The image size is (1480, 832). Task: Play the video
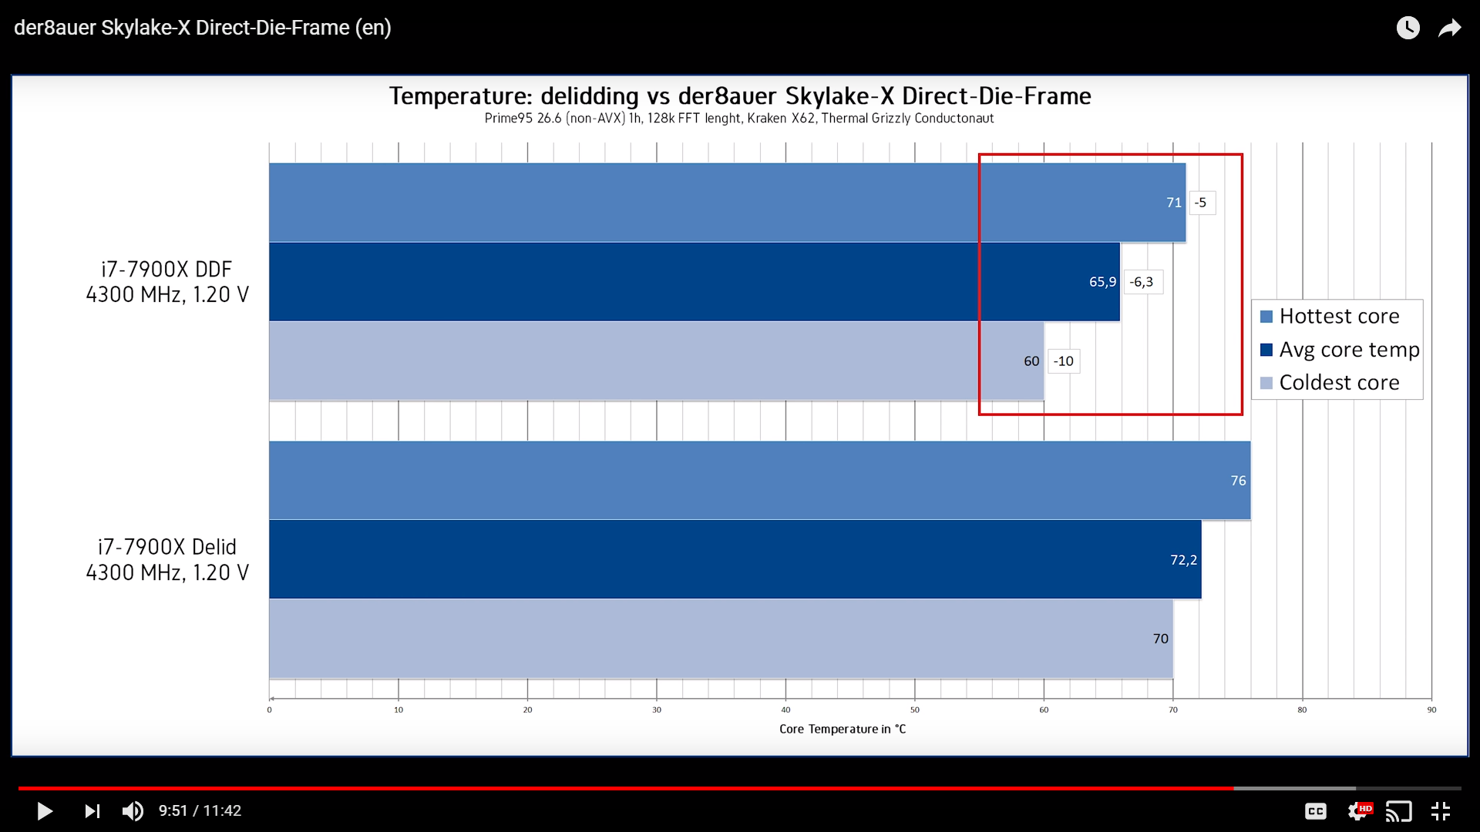point(45,811)
